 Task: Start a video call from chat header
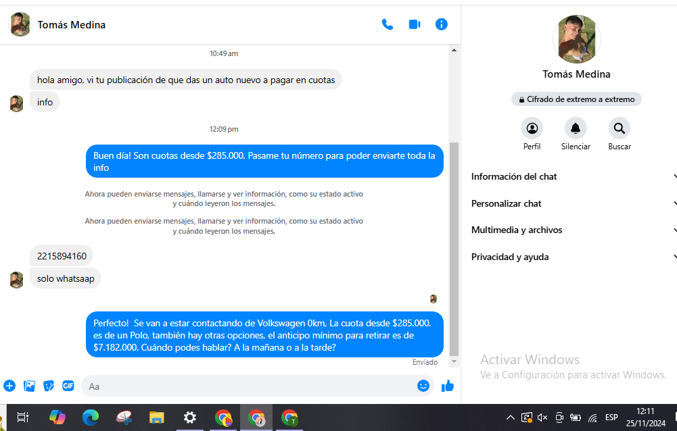415,24
